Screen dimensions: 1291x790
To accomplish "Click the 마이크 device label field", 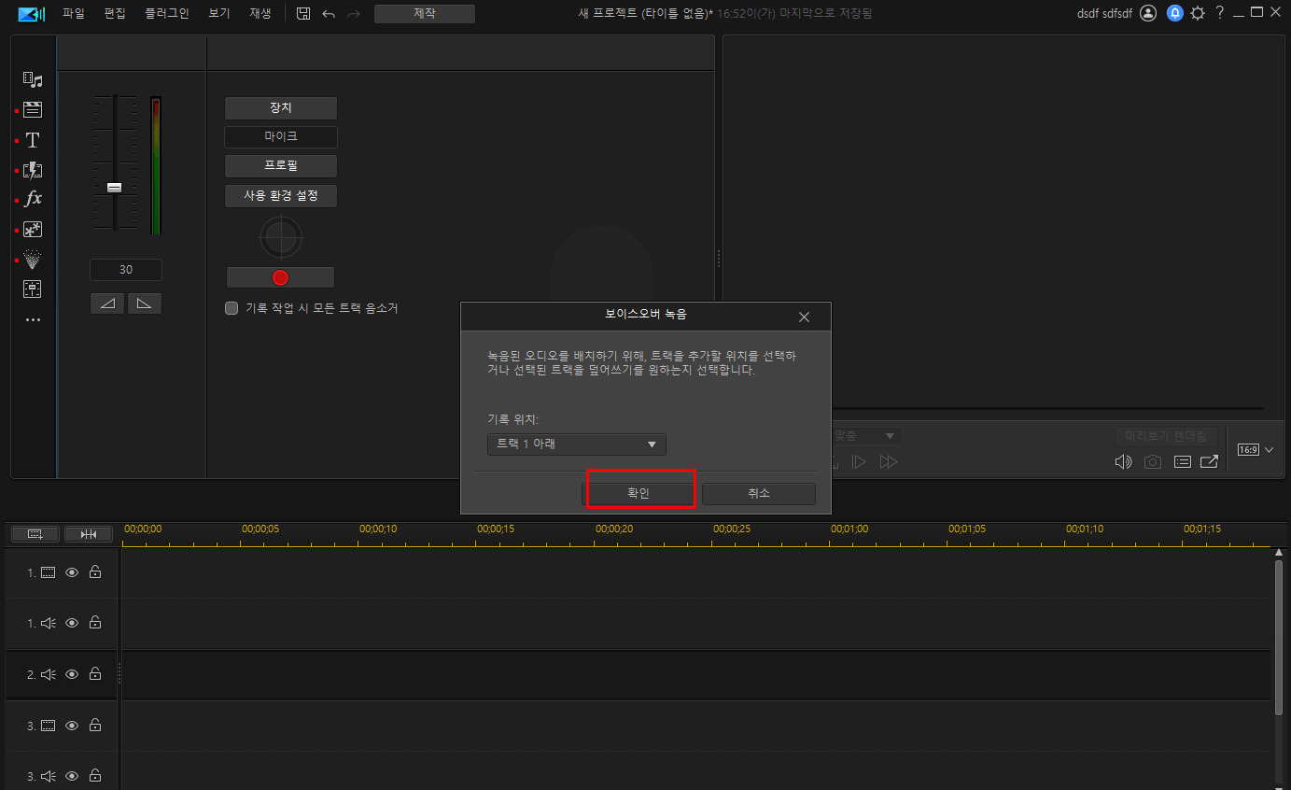I will click(x=281, y=136).
